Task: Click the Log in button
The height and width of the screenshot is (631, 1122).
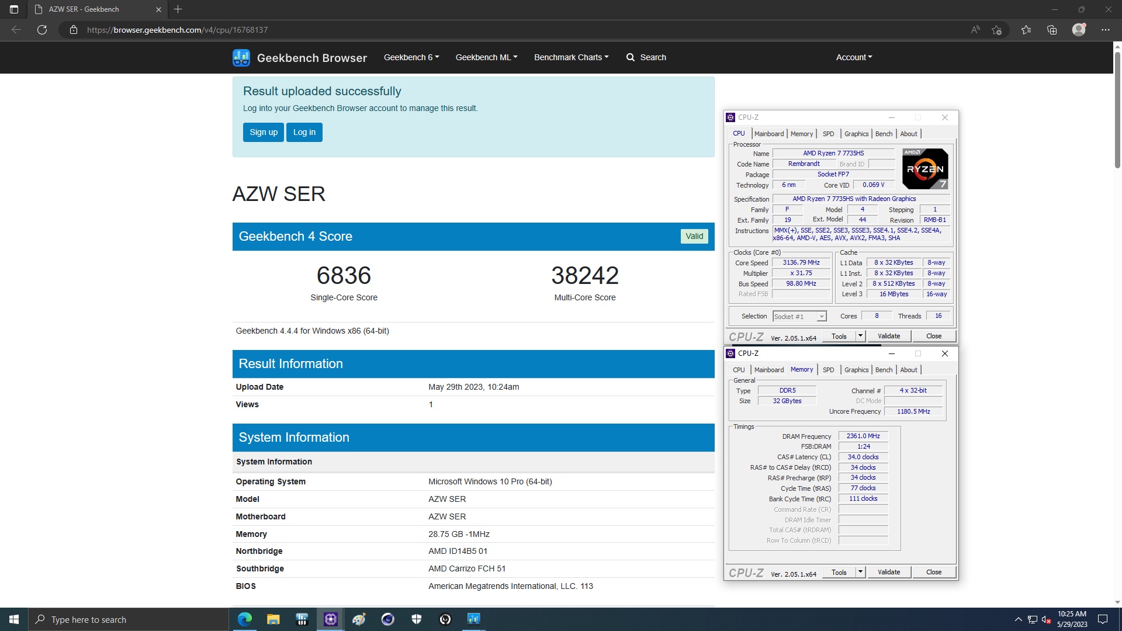Action: [x=304, y=132]
